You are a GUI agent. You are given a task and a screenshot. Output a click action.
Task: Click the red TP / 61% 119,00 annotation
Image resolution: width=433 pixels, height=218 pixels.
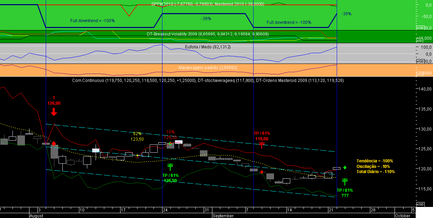click(x=262, y=136)
